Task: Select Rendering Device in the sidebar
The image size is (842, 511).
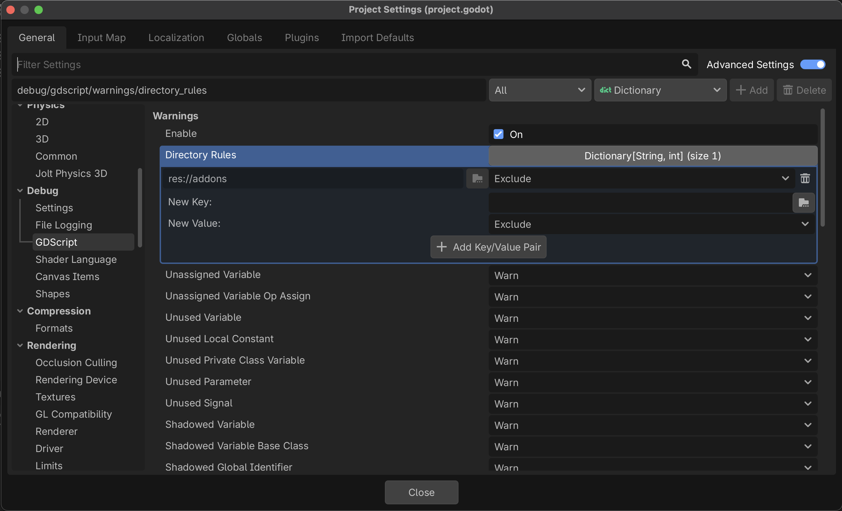Action: coord(76,380)
